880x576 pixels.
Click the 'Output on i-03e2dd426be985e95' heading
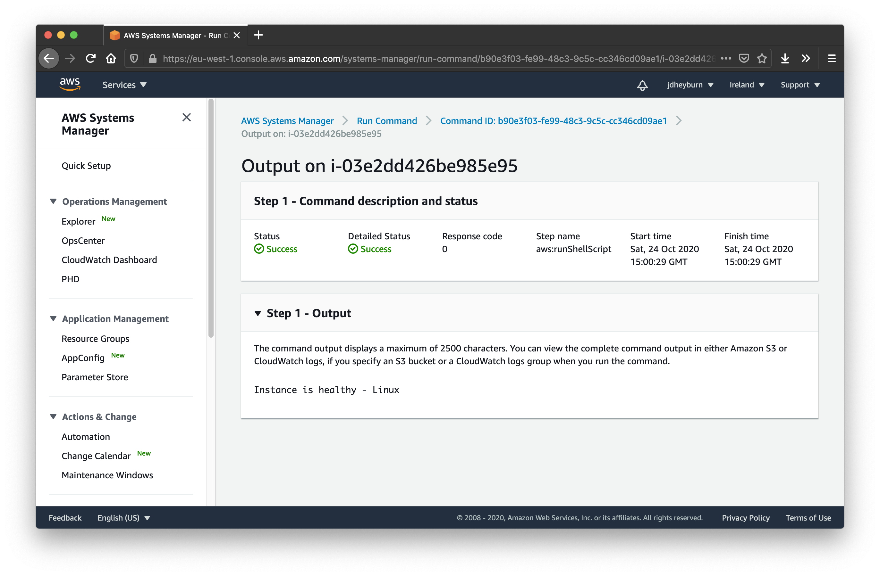[379, 166]
